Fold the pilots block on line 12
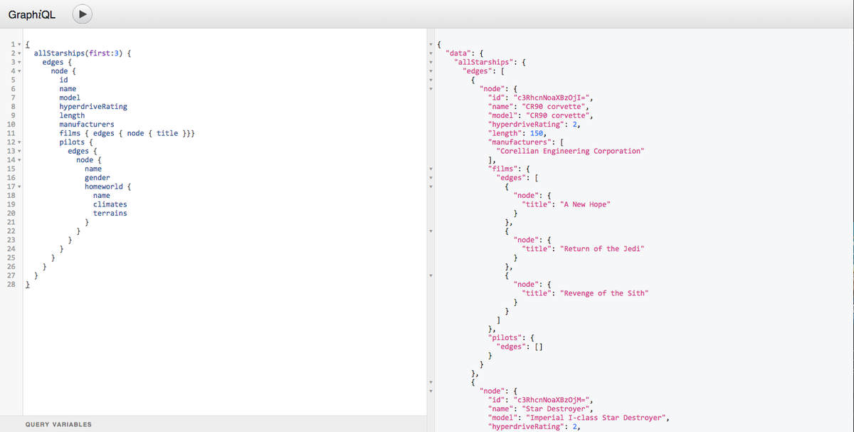This screenshot has width=854, height=432. pyautogui.click(x=19, y=142)
